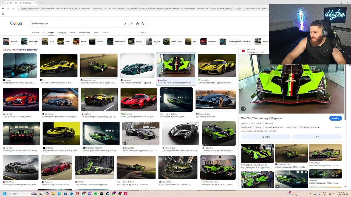Open Windows Start menu

click(x=4, y=194)
